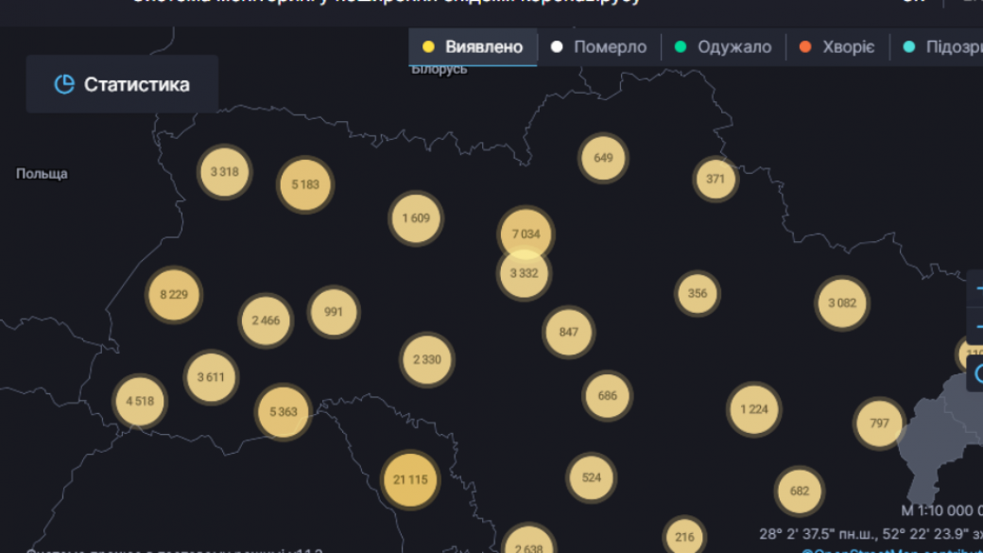Screen dimensions: 983x553
Task: Select the Виявлено tab
Action: (x=473, y=47)
